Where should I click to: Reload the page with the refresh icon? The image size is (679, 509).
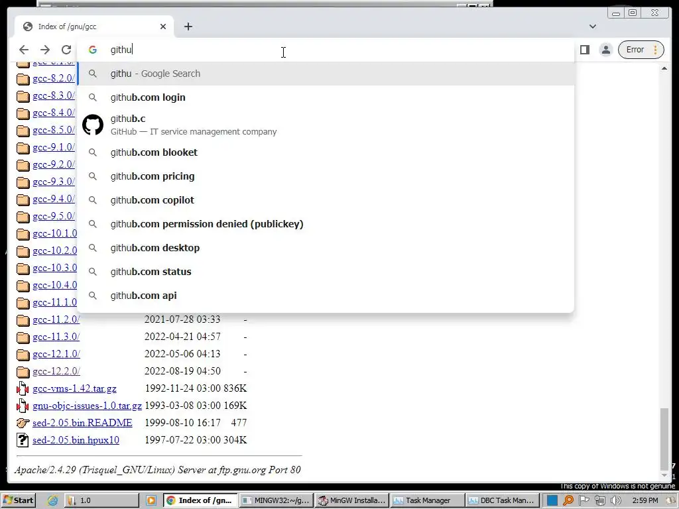[66, 50]
